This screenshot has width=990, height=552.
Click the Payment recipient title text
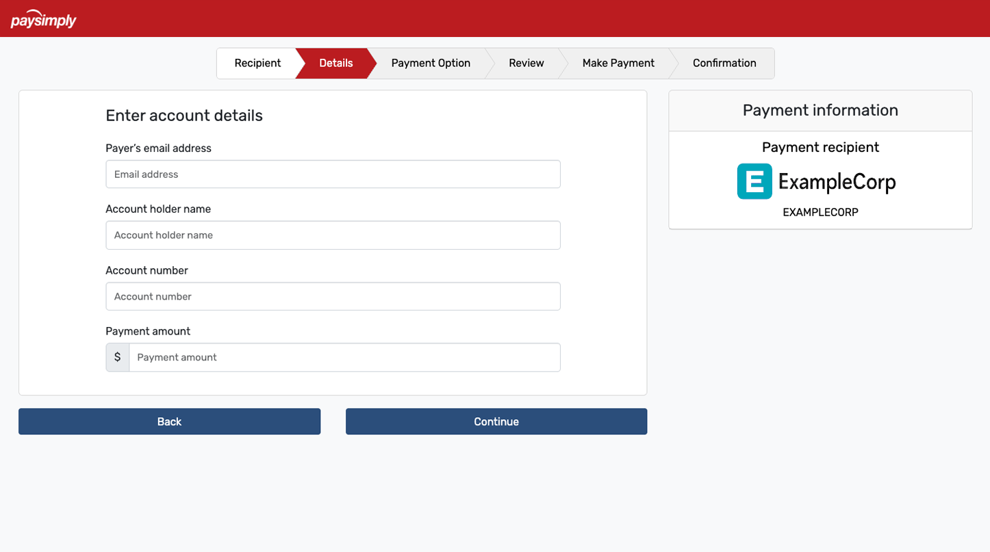[x=820, y=147]
